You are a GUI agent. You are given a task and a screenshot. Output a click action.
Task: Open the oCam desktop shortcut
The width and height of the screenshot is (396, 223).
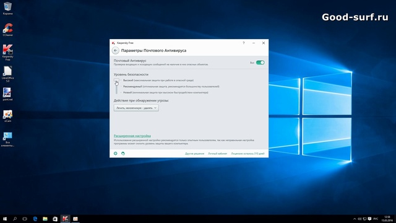pyautogui.click(x=7, y=116)
